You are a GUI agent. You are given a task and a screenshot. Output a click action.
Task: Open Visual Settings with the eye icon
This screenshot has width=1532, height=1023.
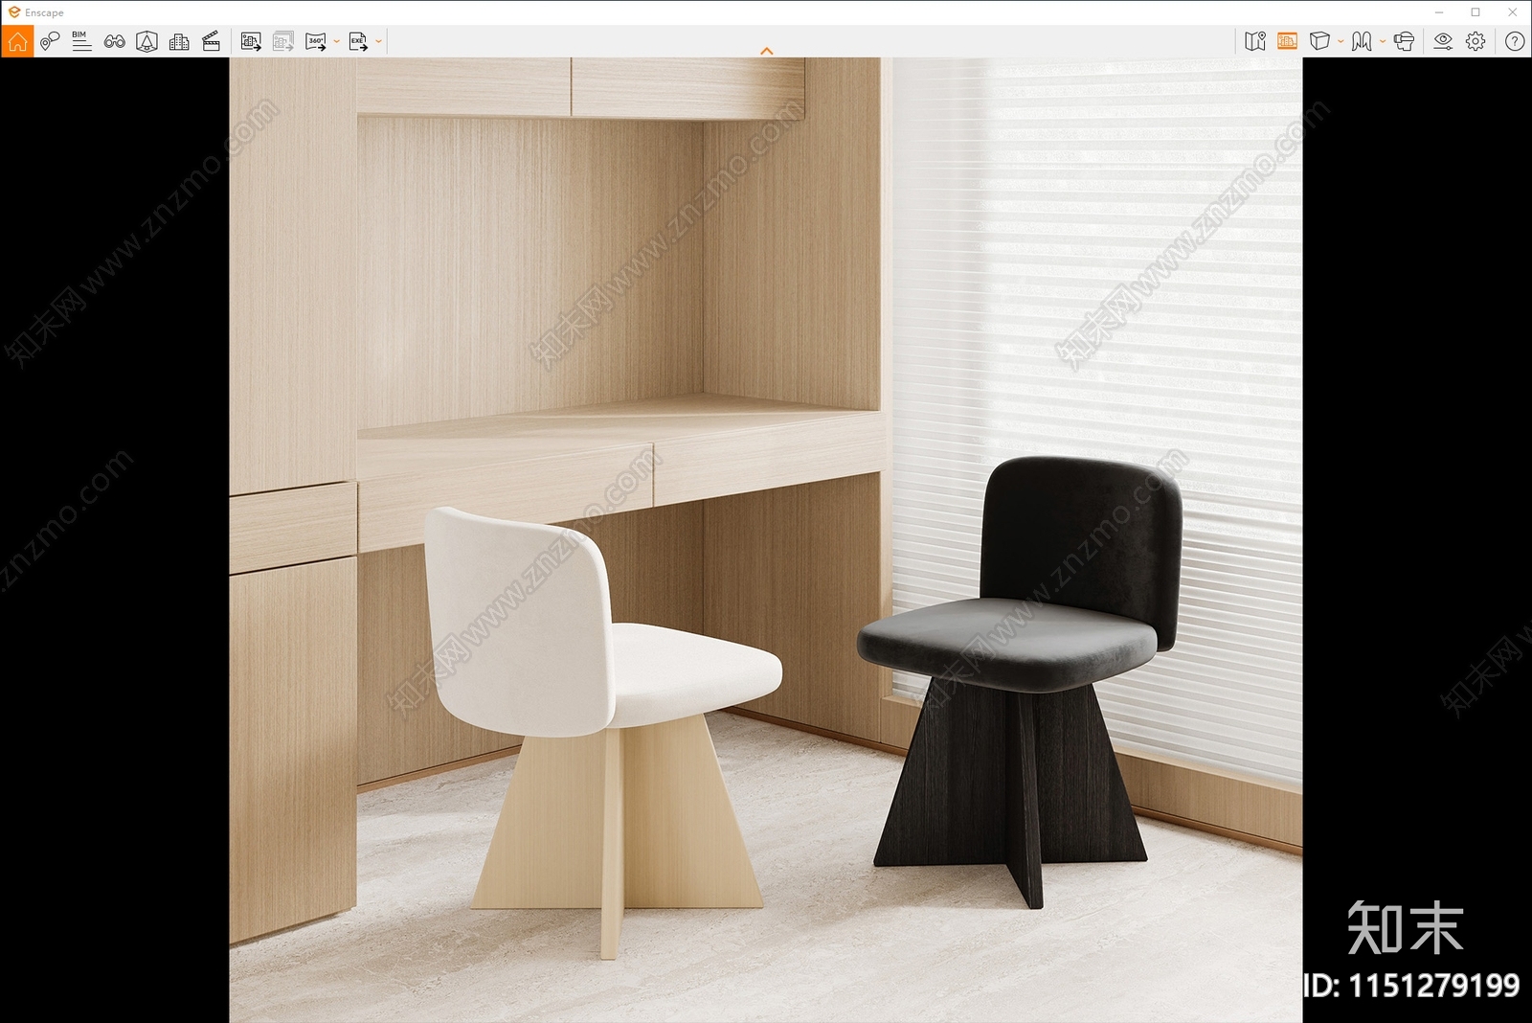(1443, 41)
